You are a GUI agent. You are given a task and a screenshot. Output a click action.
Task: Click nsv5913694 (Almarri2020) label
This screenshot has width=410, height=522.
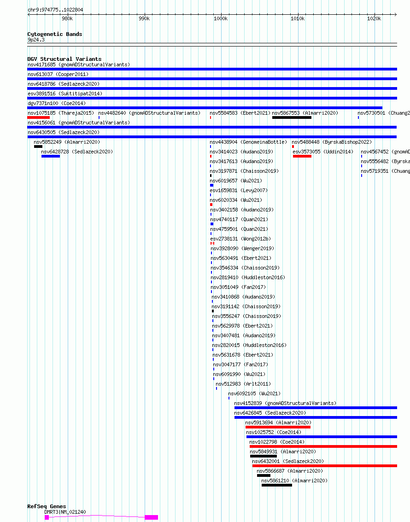279,422
